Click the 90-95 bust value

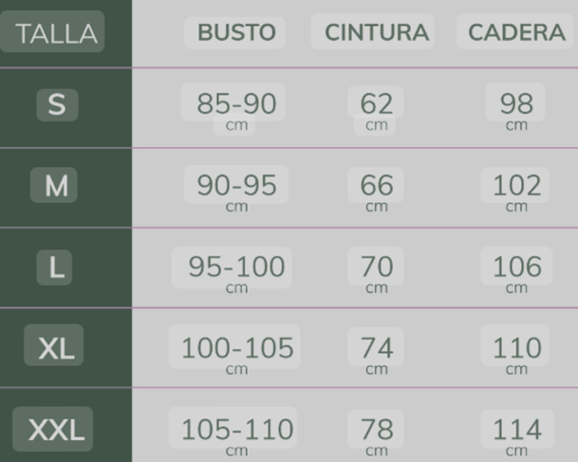pos(236,185)
